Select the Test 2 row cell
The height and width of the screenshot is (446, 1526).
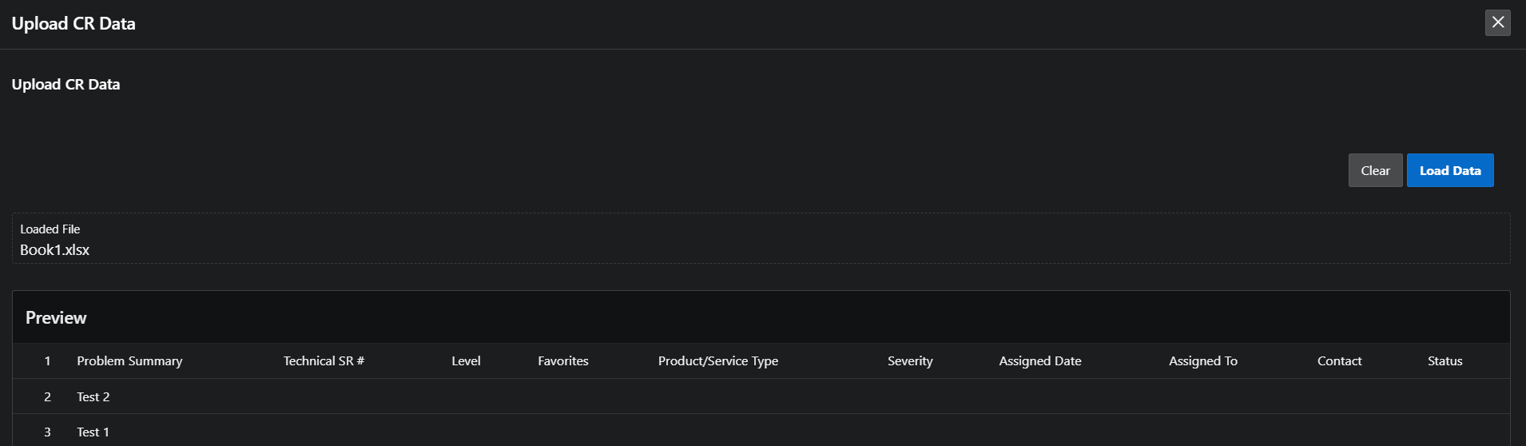point(93,396)
